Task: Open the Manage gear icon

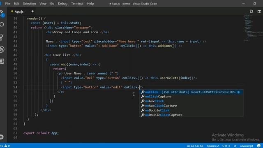Action: (2, 137)
